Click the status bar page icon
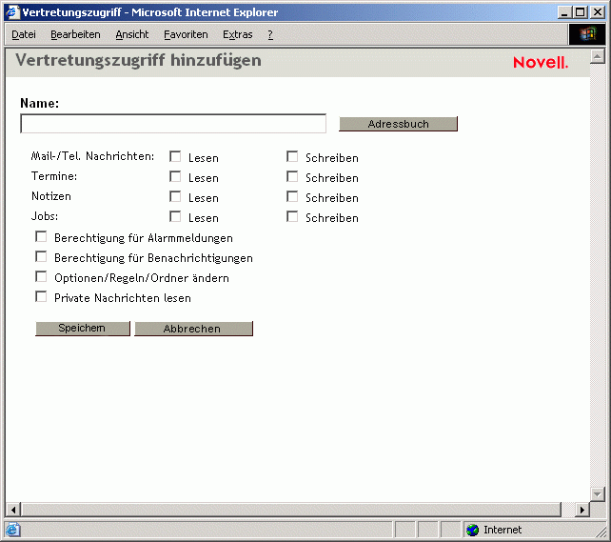The image size is (611, 542). 12,530
